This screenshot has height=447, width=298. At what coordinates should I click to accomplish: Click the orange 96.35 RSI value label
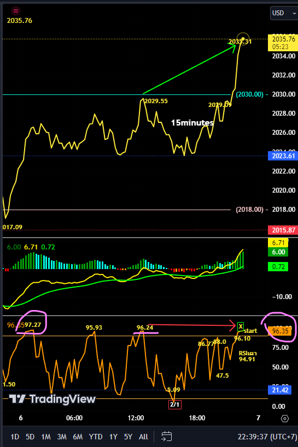pyautogui.click(x=280, y=331)
